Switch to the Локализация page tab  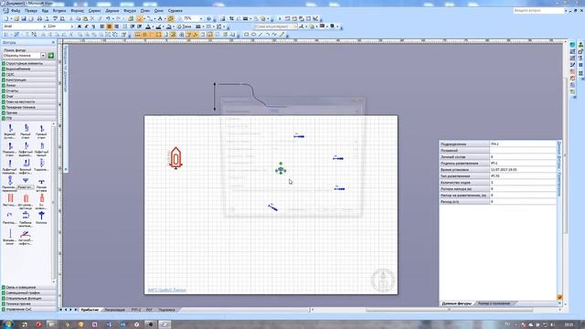coord(114,310)
